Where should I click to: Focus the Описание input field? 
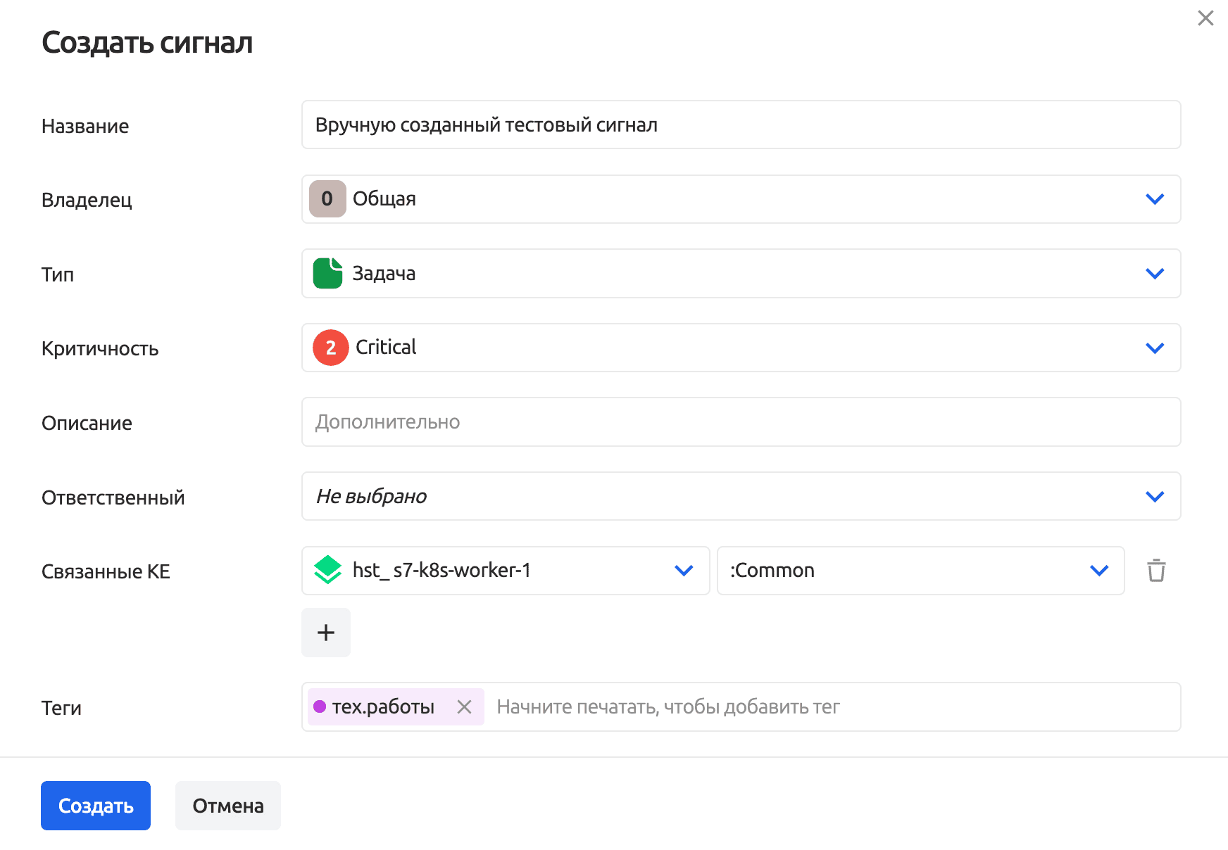pos(741,422)
